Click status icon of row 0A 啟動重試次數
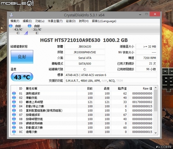The image size is (173, 149). click(x=14, y=127)
